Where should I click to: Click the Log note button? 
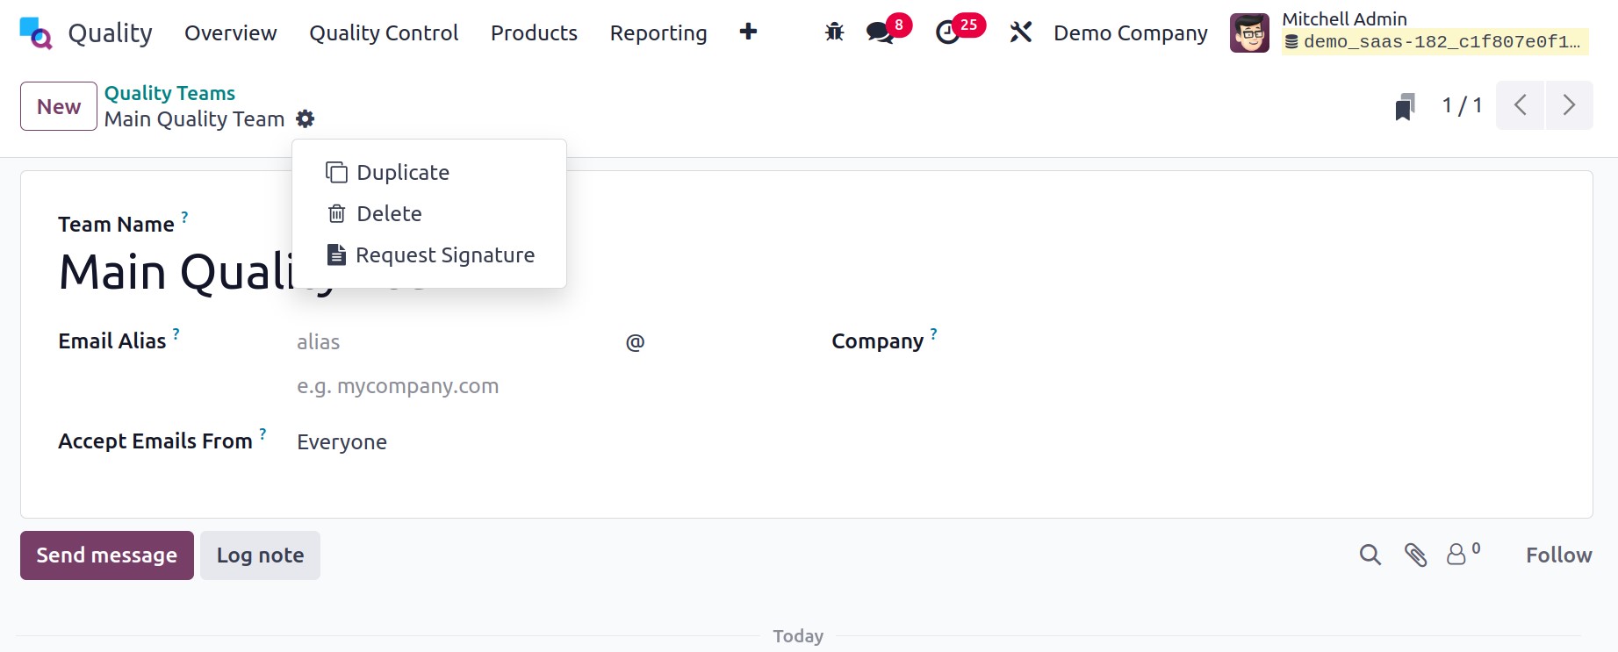tap(260, 555)
